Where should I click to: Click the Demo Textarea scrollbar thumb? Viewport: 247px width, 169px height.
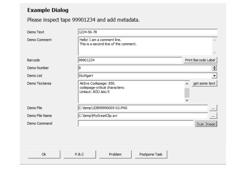pyautogui.click(x=187, y=93)
